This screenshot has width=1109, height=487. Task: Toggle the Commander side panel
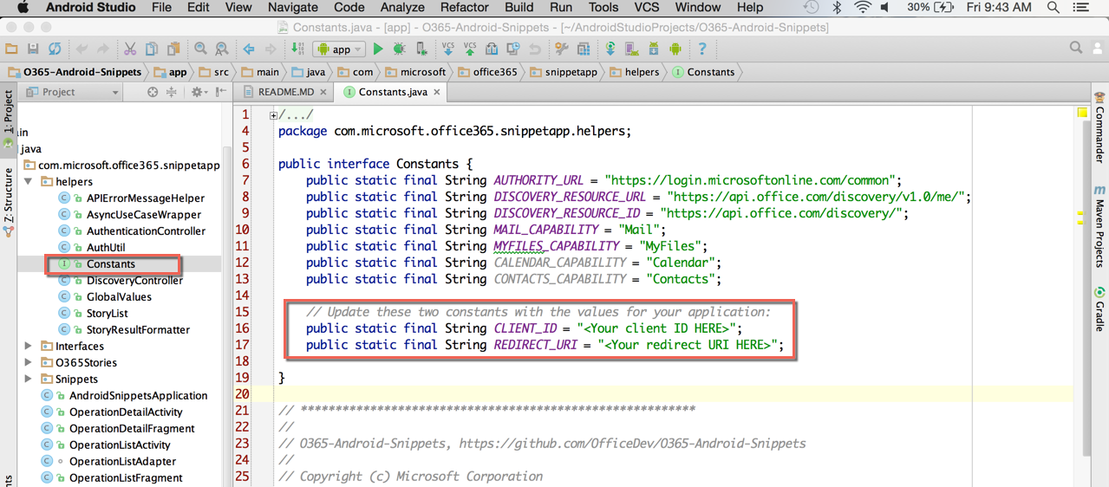(1099, 127)
